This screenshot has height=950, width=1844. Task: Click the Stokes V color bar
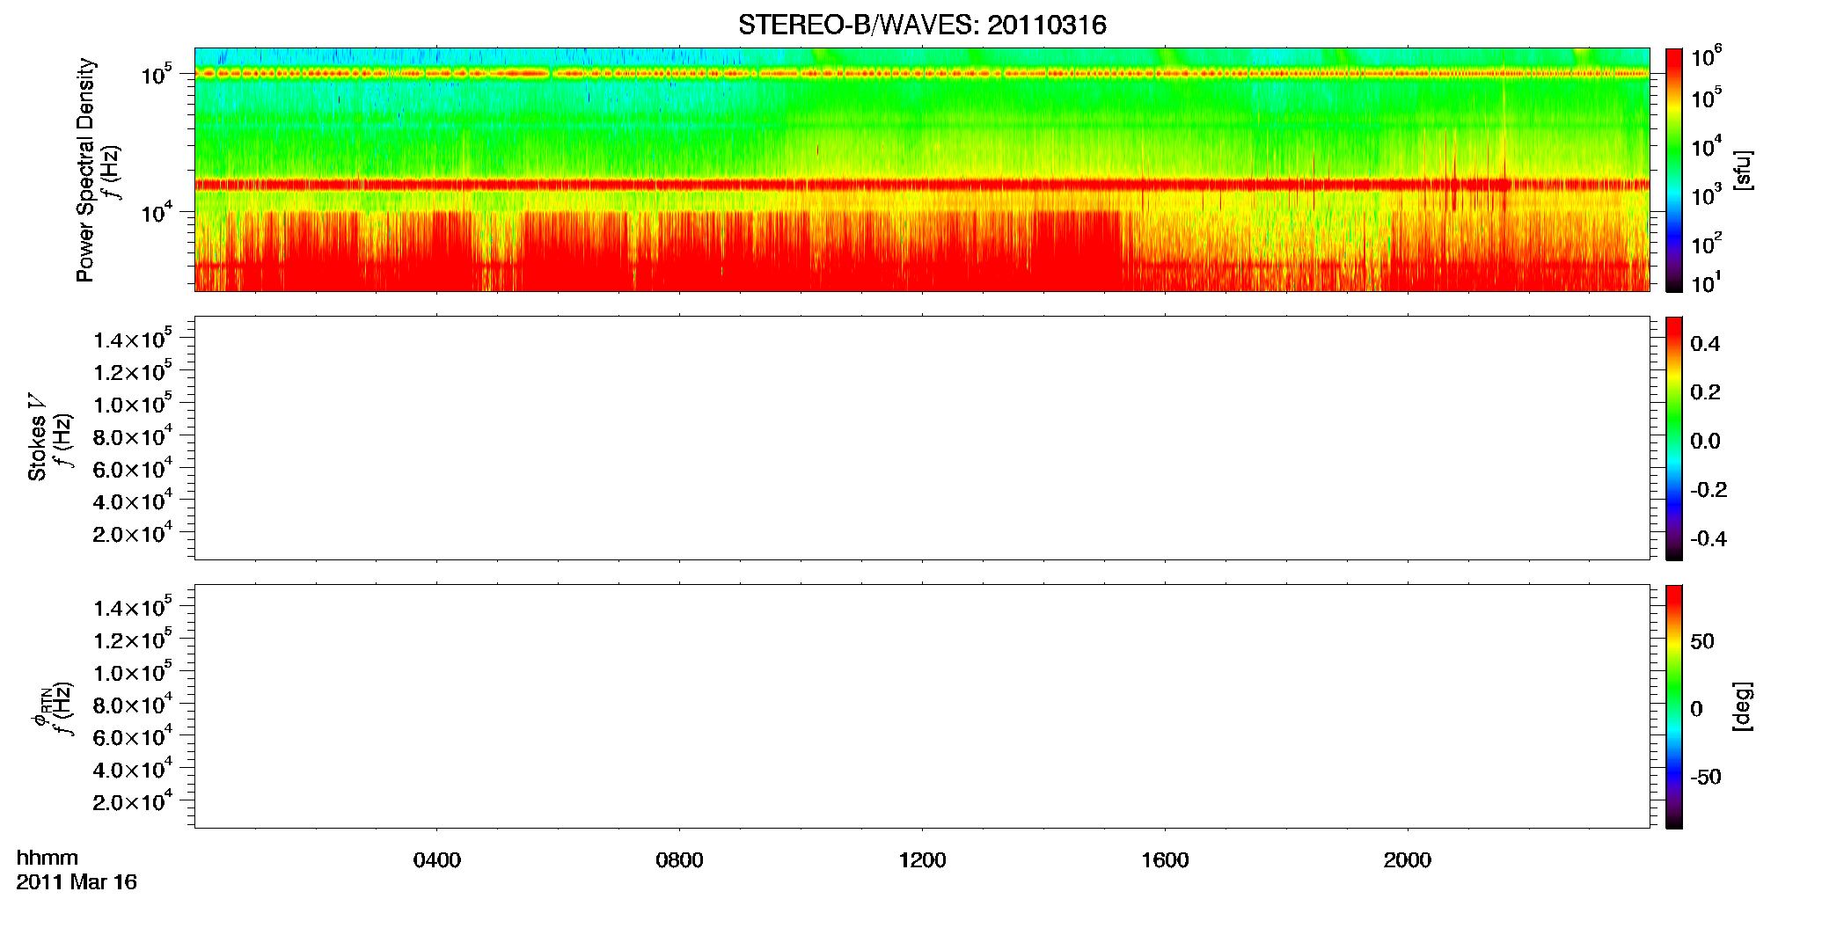[1674, 438]
